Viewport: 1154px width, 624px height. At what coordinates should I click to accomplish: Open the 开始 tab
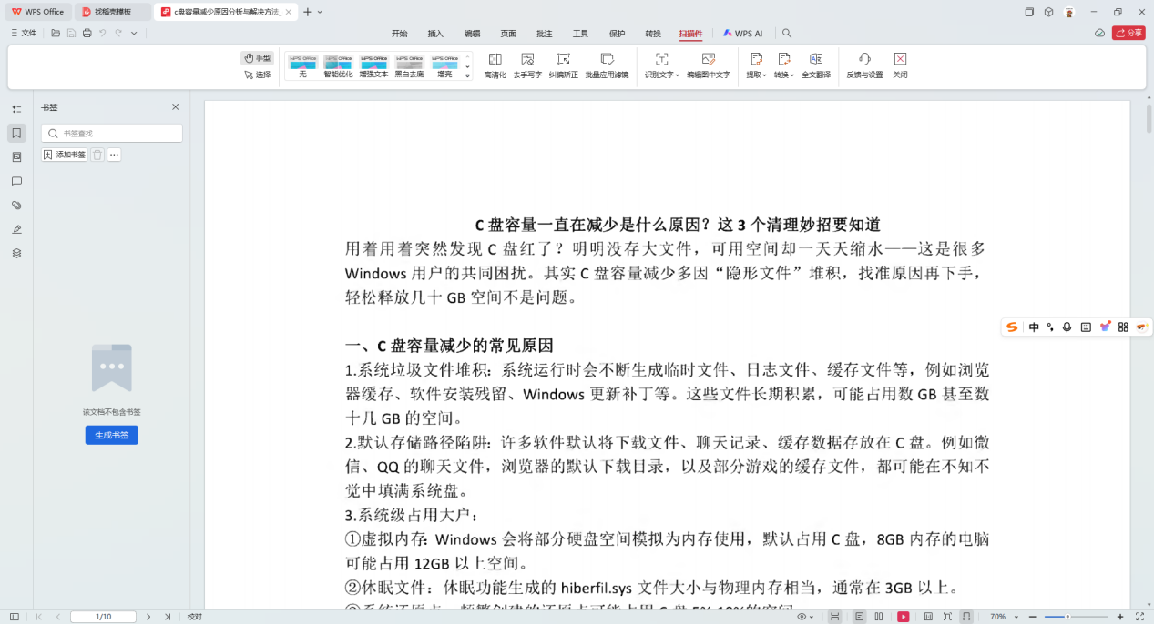coord(400,34)
